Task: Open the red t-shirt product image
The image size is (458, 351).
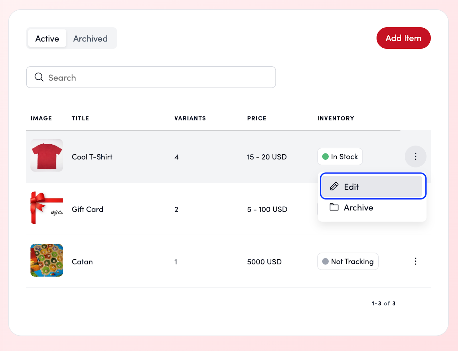Action: (x=47, y=155)
